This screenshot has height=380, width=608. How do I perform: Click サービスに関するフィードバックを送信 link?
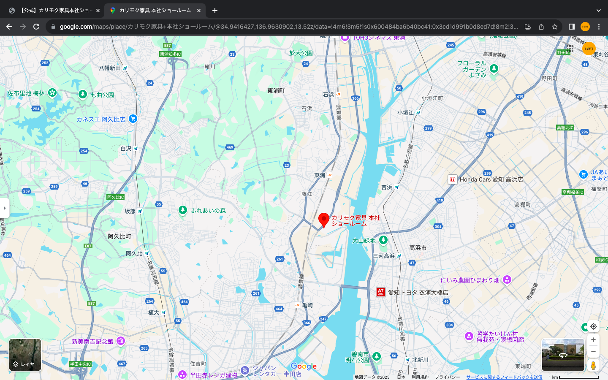click(504, 377)
